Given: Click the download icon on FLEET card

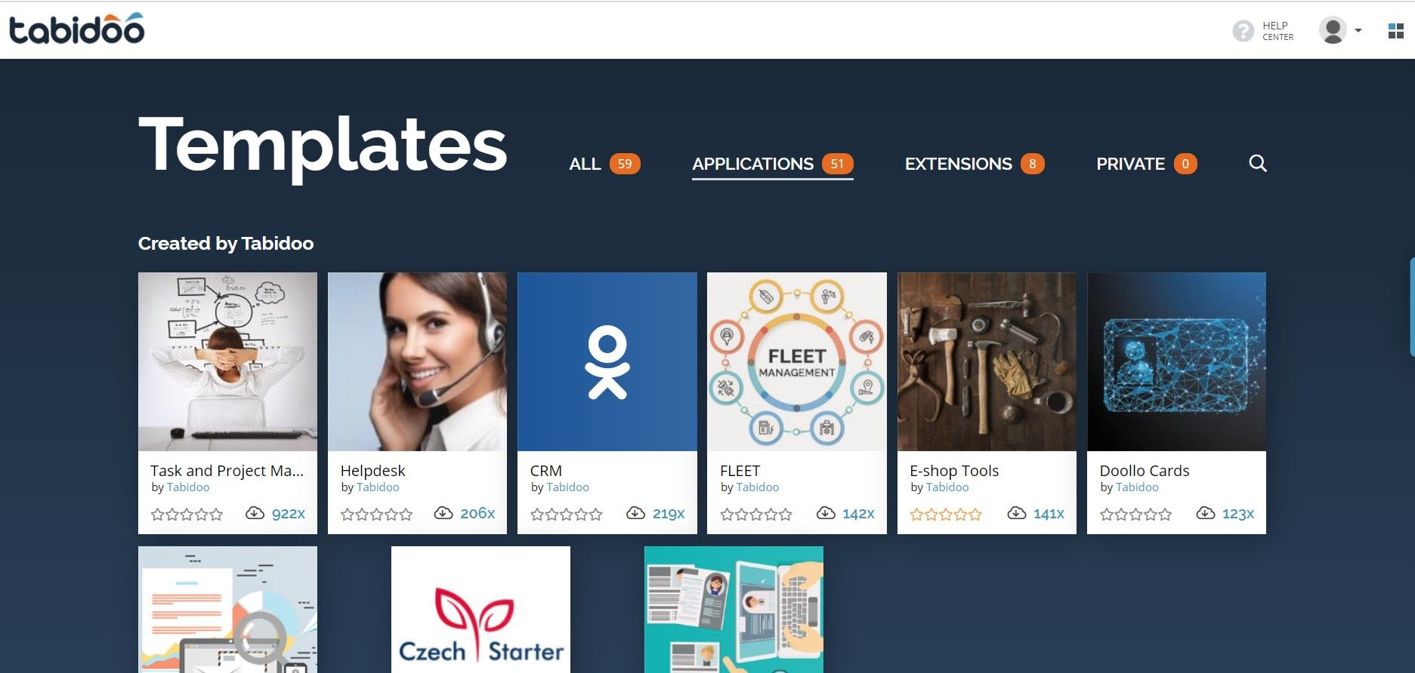Looking at the screenshot, I should coord(826,513).
